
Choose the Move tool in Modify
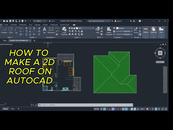tap(26, 28)
